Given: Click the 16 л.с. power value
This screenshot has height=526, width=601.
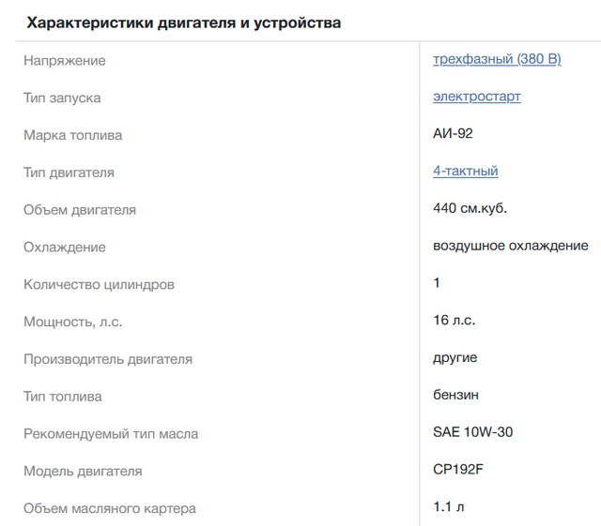Looking at the screenshot, I should 454,321.
